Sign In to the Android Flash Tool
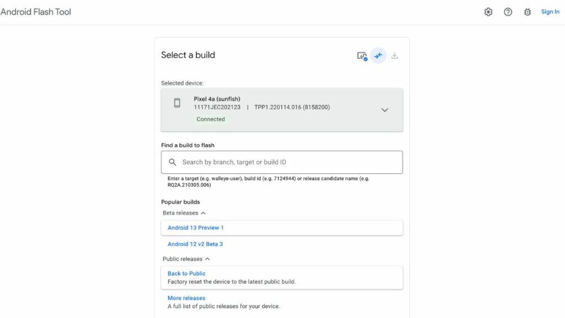Screen dimensions: 565x318 pos(550,12)
